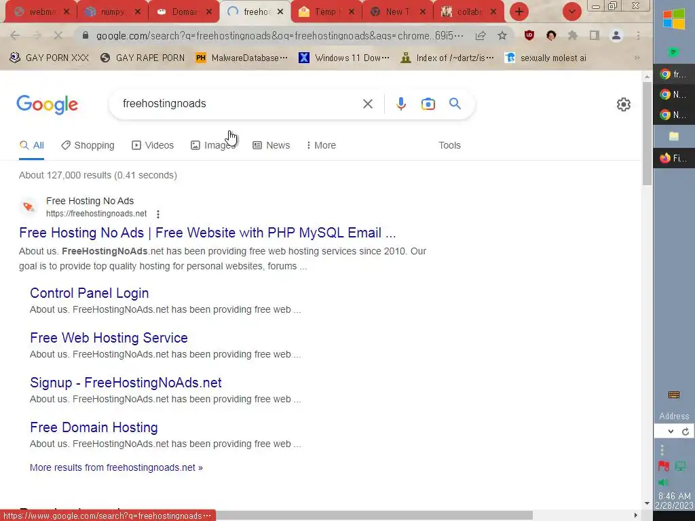Open the Windows Start button

click(x=674, y=20)
